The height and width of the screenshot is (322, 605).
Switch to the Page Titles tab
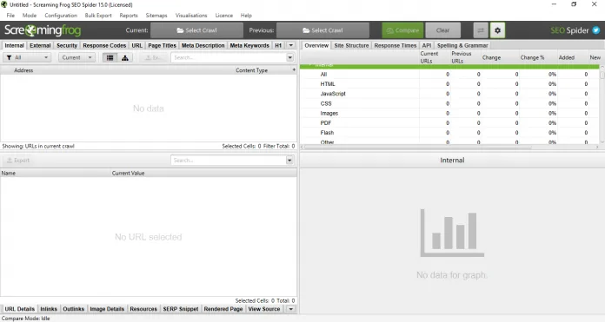pos(162,45)
